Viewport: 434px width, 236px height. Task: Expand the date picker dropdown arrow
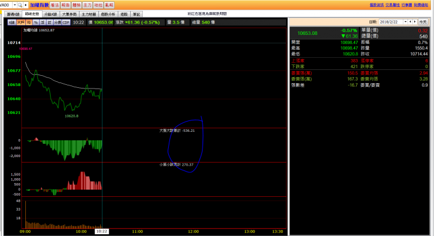(406, 22)
